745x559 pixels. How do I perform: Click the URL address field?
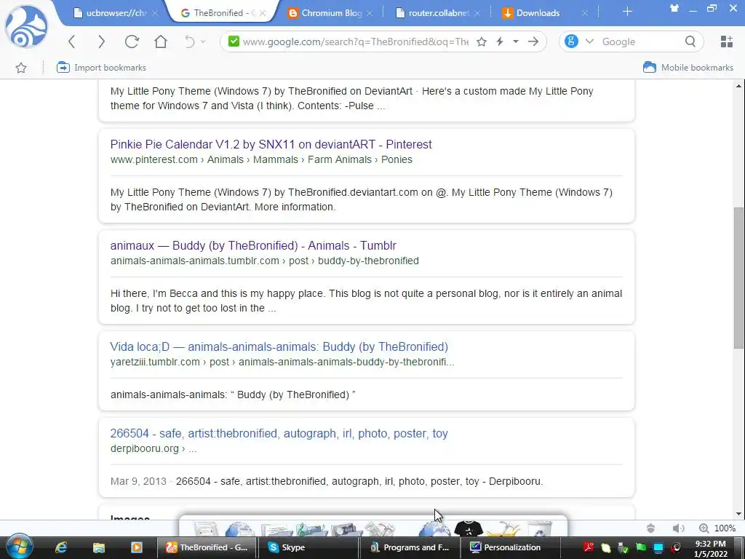pos(355,41)
